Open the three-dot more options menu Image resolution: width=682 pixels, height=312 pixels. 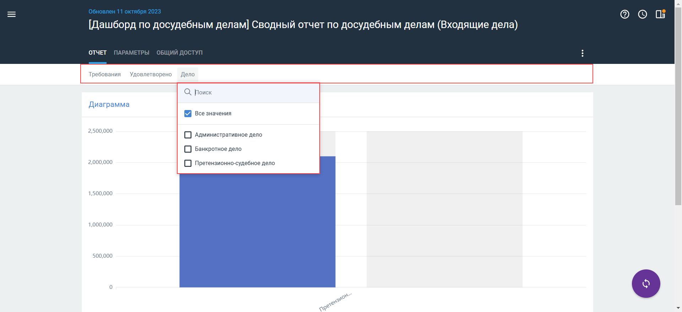(582, 53)
